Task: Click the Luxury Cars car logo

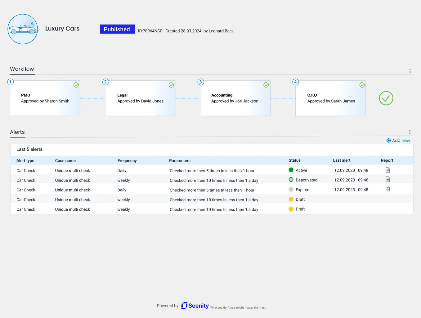Action: tap(23, 29)
